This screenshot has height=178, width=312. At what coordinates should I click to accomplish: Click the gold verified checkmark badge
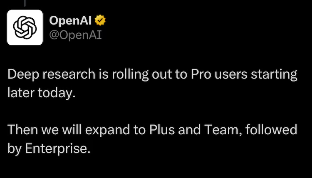click(100, 20)
